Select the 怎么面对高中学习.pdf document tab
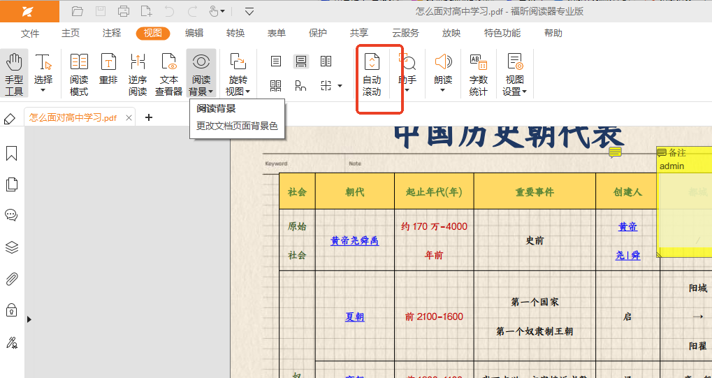This screenshot has width=712, height=378. coord(73,117)
